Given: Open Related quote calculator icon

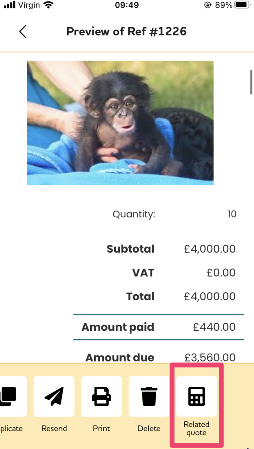Looking at the screenshot, I should (196, 396).
